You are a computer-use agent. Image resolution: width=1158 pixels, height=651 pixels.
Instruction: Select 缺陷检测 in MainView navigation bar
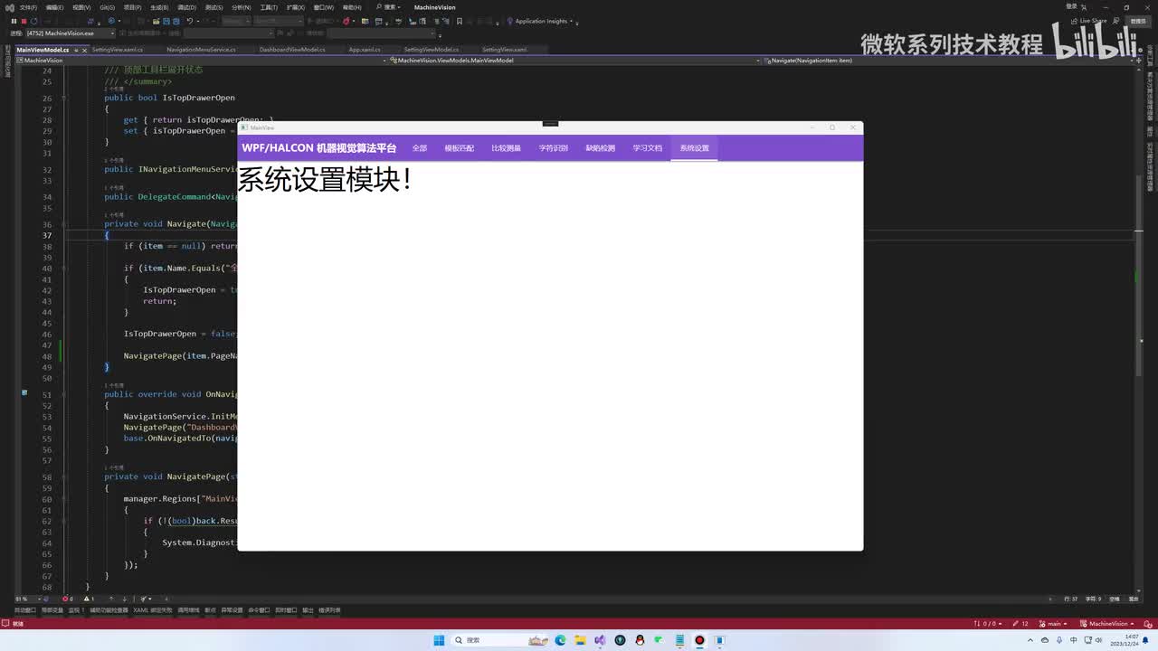600,148
